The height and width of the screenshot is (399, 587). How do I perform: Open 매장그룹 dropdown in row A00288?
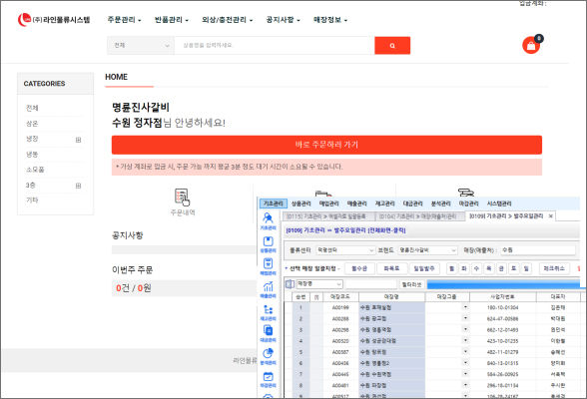(x=465, y=318)
